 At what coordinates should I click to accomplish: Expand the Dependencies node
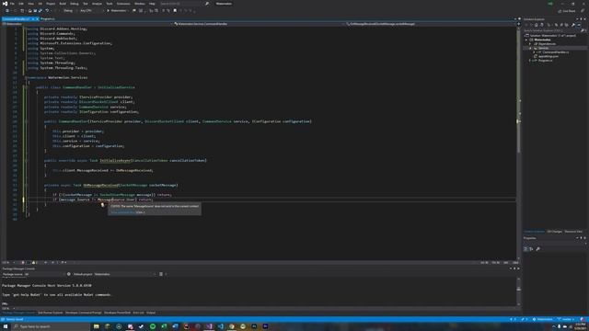[x=530, y=44]
